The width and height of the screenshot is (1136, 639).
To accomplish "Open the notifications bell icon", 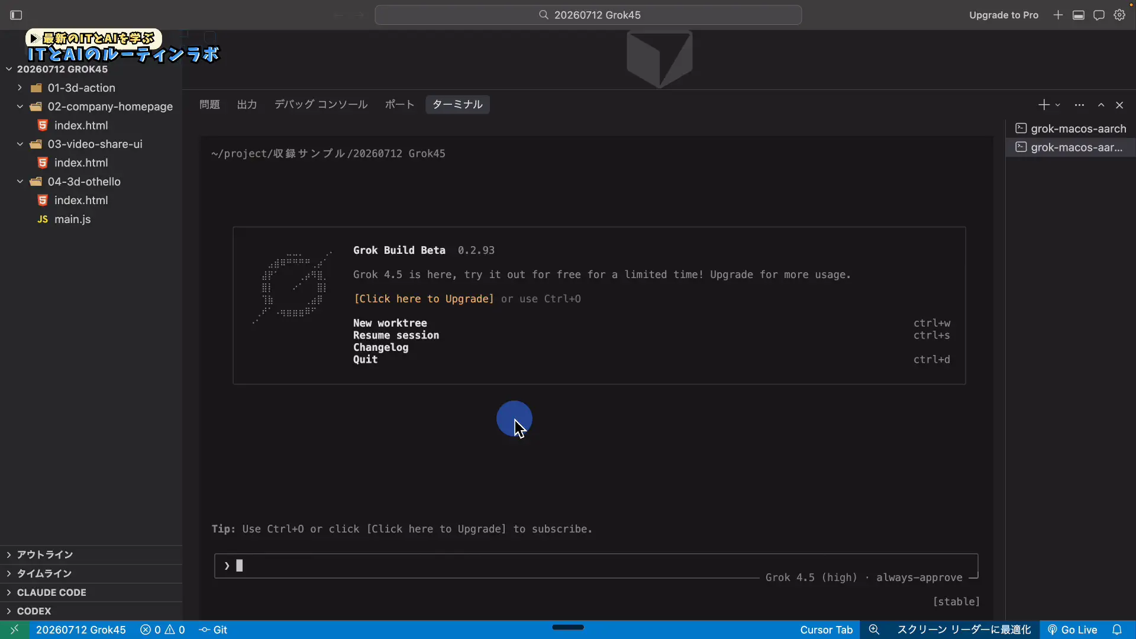I will 1116,630.
